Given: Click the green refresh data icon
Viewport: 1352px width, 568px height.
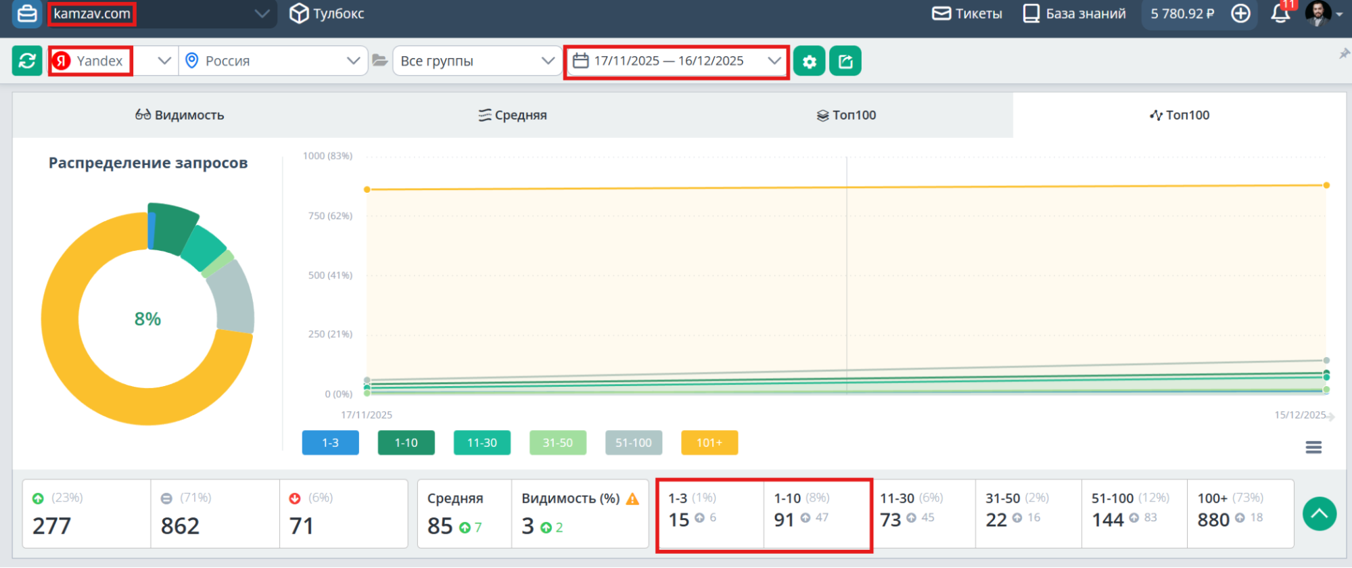Looking at the screenshot, I should click(27, 61).
